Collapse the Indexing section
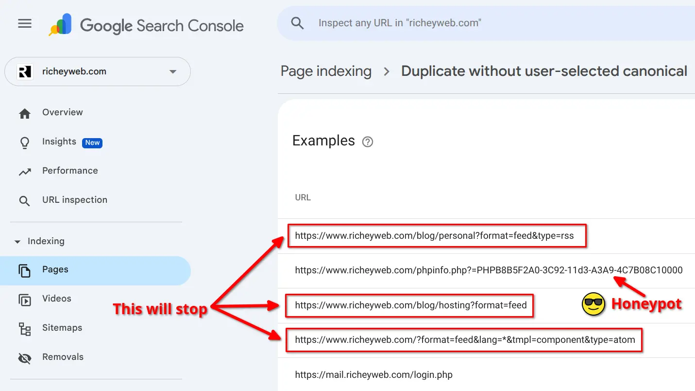The height and width of the screenshot is (391, 695). (18, 242)
